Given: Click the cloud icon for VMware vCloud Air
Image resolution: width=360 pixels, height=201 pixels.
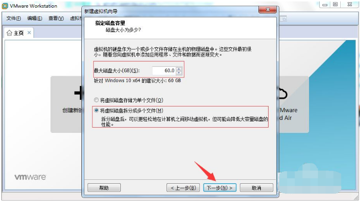Looking at the screenshot, I should 283,93.
